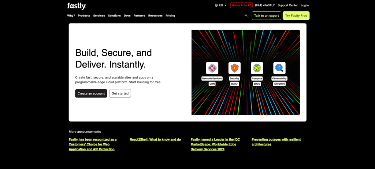The height and width of the screenshot is (169, 375).
Task: Click the globe language icon
Action: [x=216, y=5]
